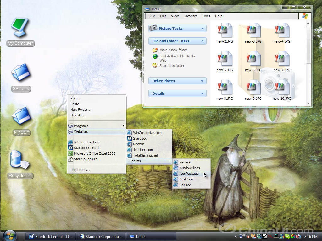The height and width of the screenshot is (241, 322).
Task: Select the new-6.JPG file icon
Action: click(x=253, y=59)
